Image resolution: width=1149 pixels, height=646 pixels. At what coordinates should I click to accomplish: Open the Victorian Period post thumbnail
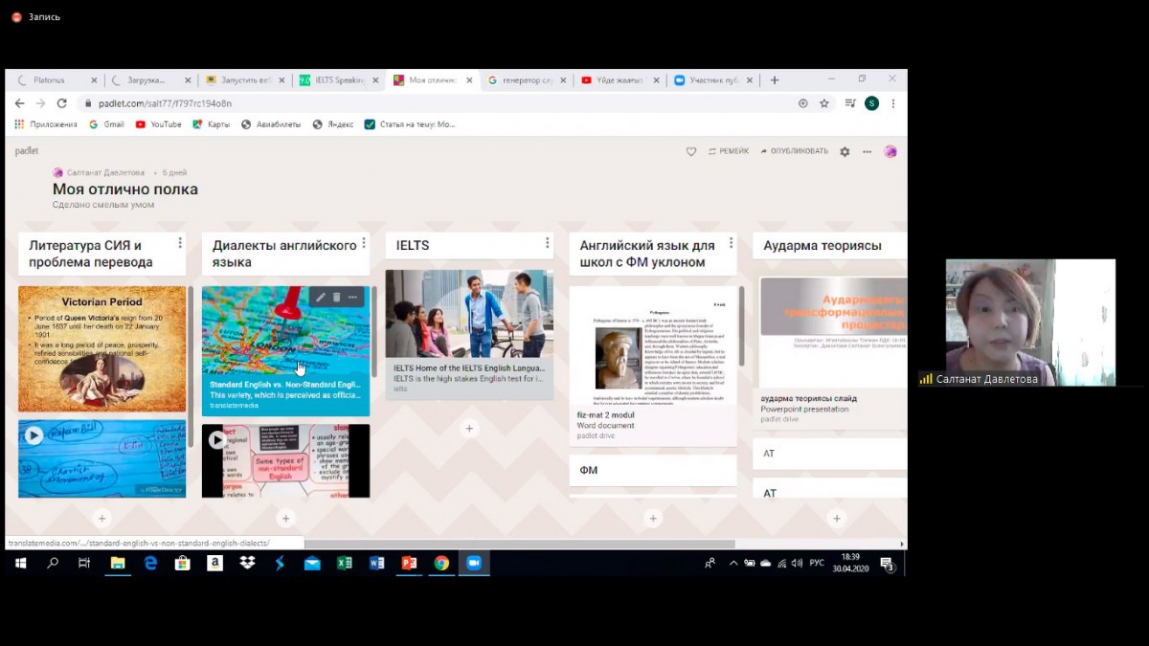click(x=102, y=348)
